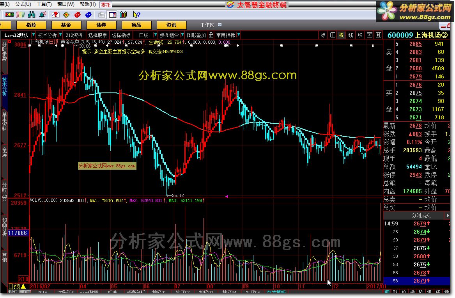Select the 抄底05 bottom template tab

coord(253,292)
